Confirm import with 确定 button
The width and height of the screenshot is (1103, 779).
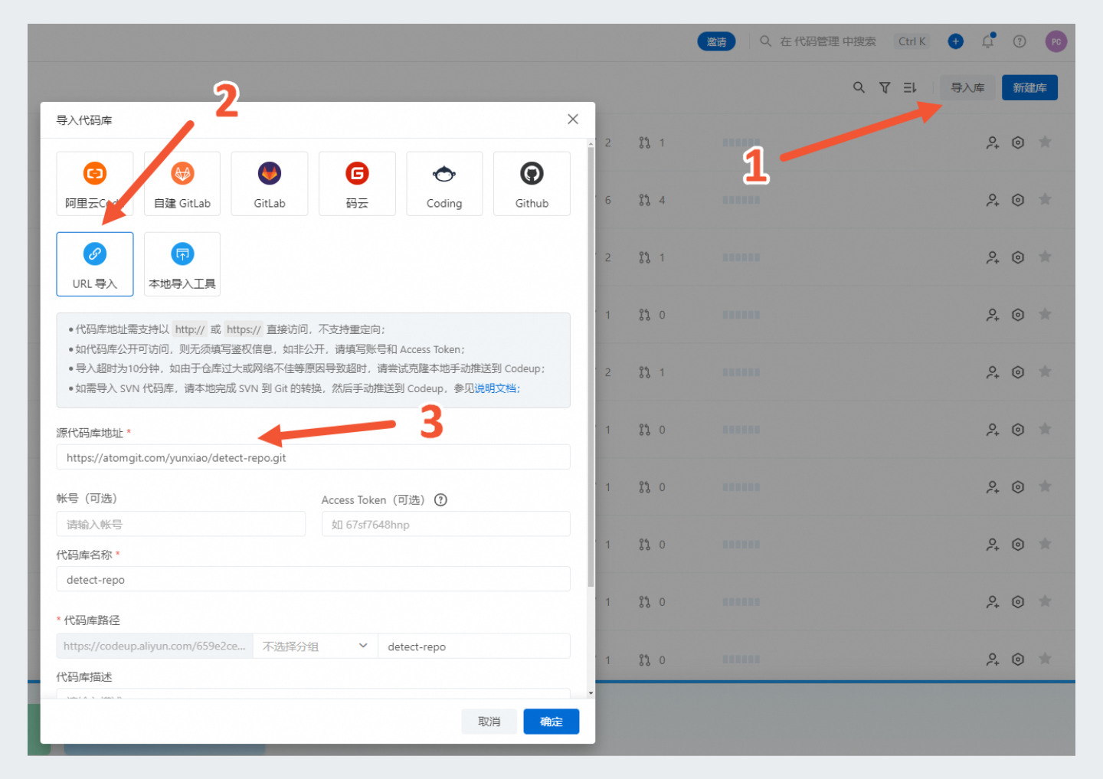point(551,722)
